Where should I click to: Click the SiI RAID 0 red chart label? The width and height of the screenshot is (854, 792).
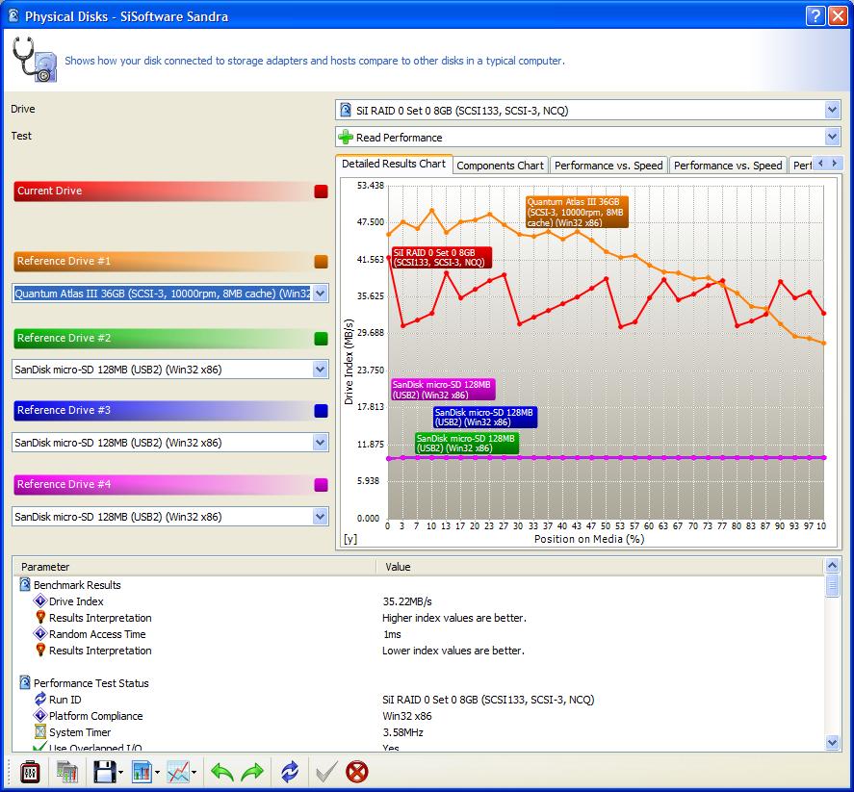tap(442, 258)
